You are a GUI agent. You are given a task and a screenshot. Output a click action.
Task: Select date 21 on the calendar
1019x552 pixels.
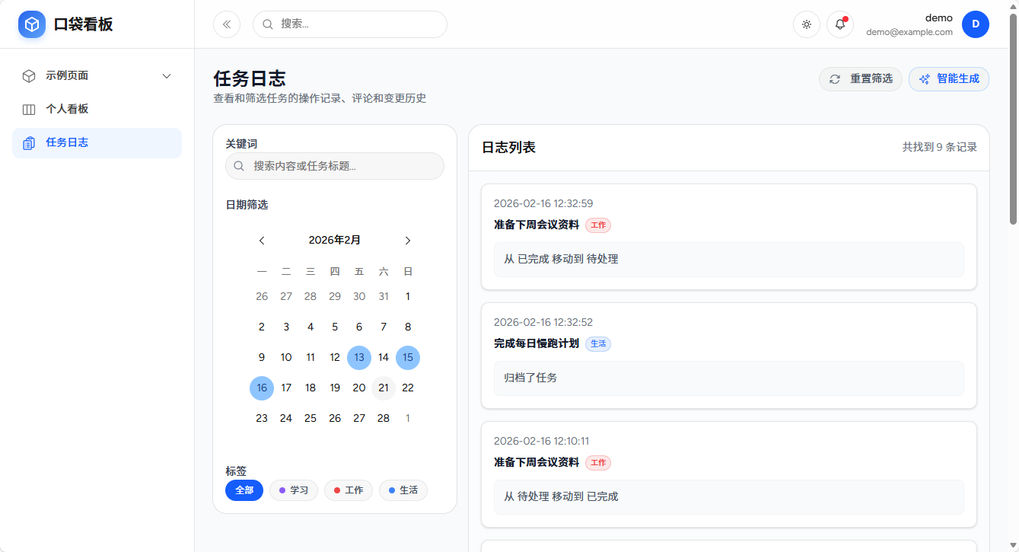coord(383,388)
